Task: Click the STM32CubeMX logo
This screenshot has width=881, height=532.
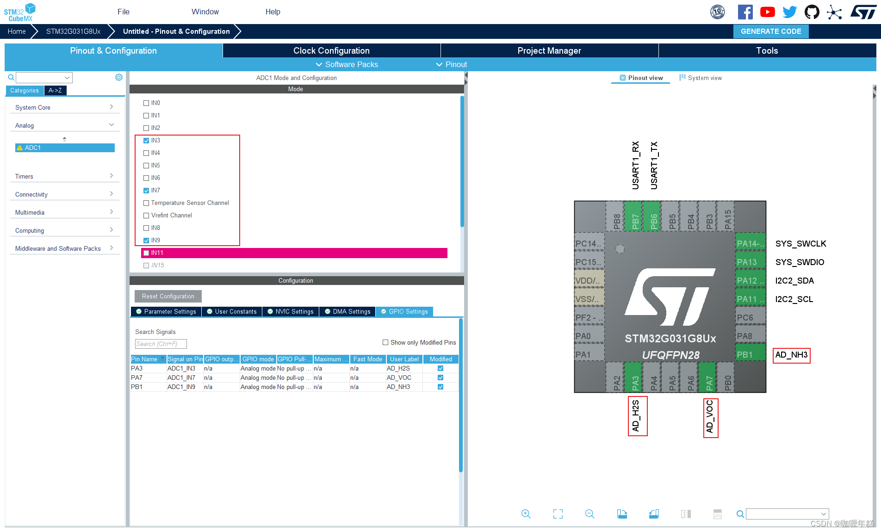Action: [x=20, y=12]
